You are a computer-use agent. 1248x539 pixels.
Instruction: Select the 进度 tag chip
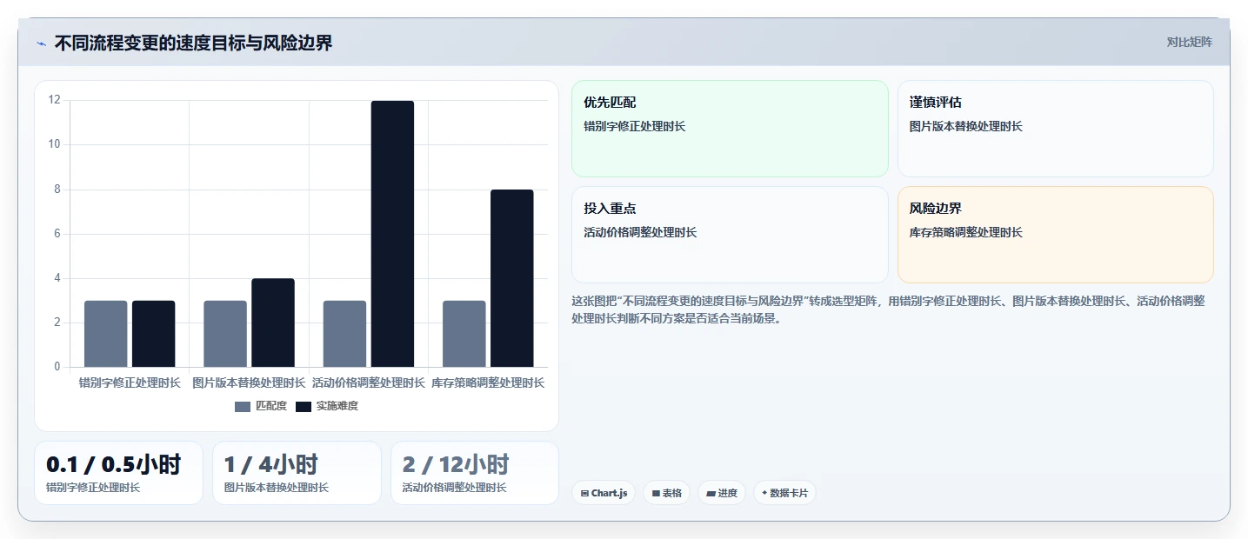[722, 493]
